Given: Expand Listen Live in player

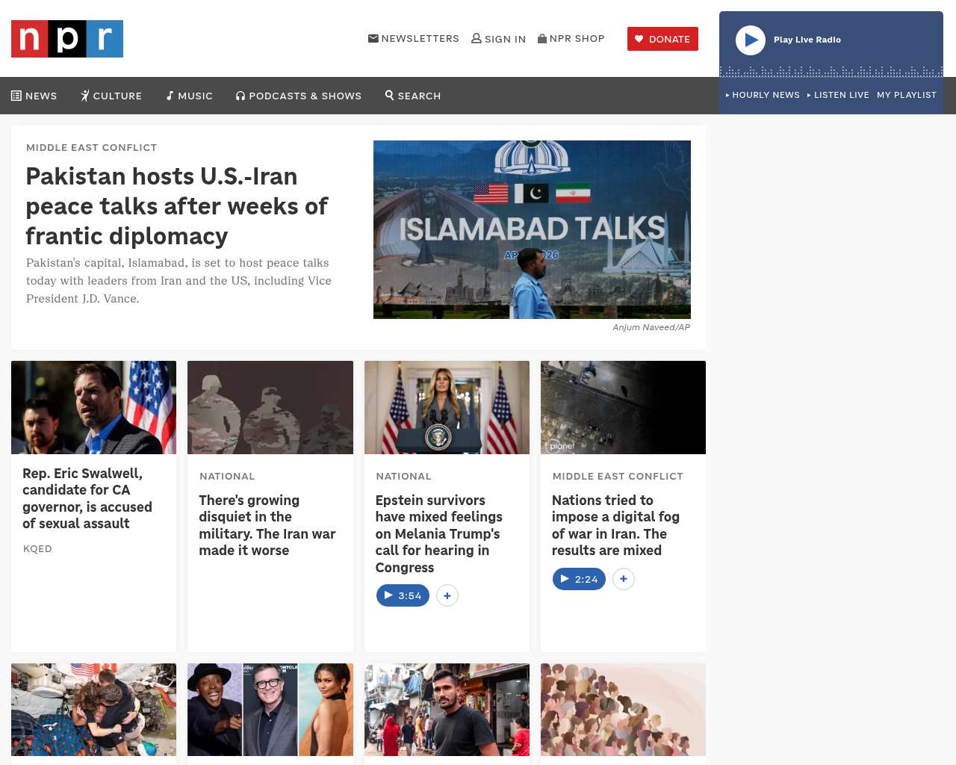Looking at the screenshot, I should pyautogui.click(x=838, y=95).
